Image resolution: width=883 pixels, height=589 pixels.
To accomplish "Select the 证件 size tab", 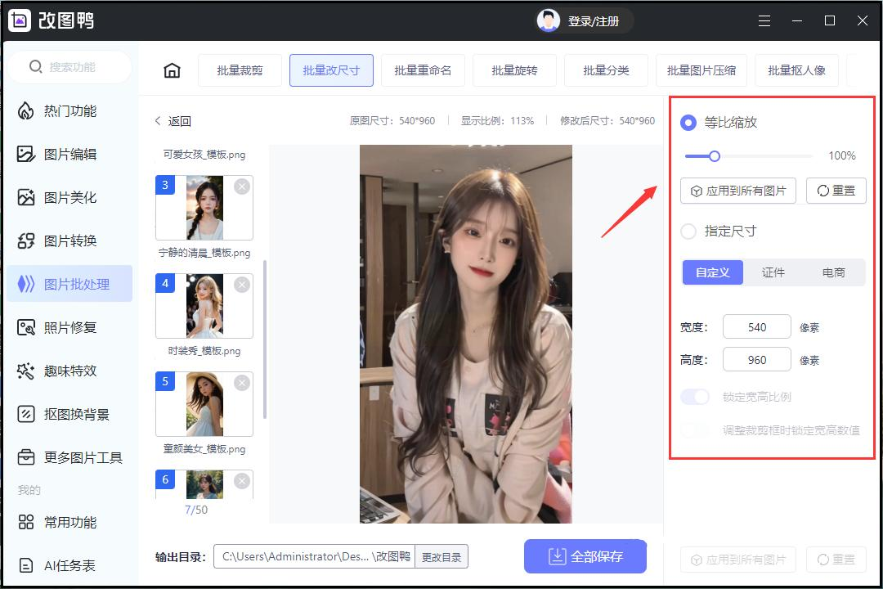I will coord(773,272).
